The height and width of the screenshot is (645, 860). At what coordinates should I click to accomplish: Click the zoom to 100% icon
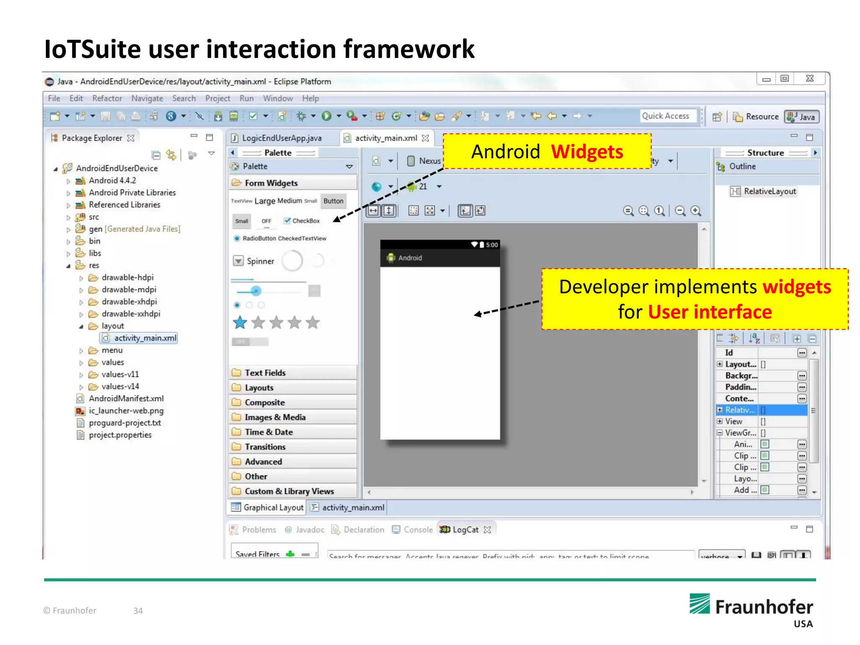[660, 211]
